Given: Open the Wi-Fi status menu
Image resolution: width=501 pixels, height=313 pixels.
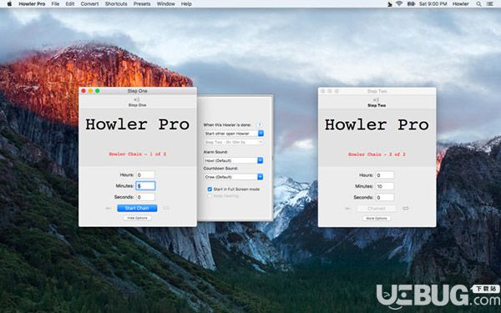Looking at the screenshot, I should 399,4.
